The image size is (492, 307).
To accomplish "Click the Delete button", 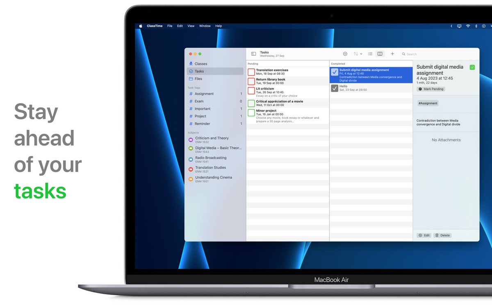I will (442, 235).
